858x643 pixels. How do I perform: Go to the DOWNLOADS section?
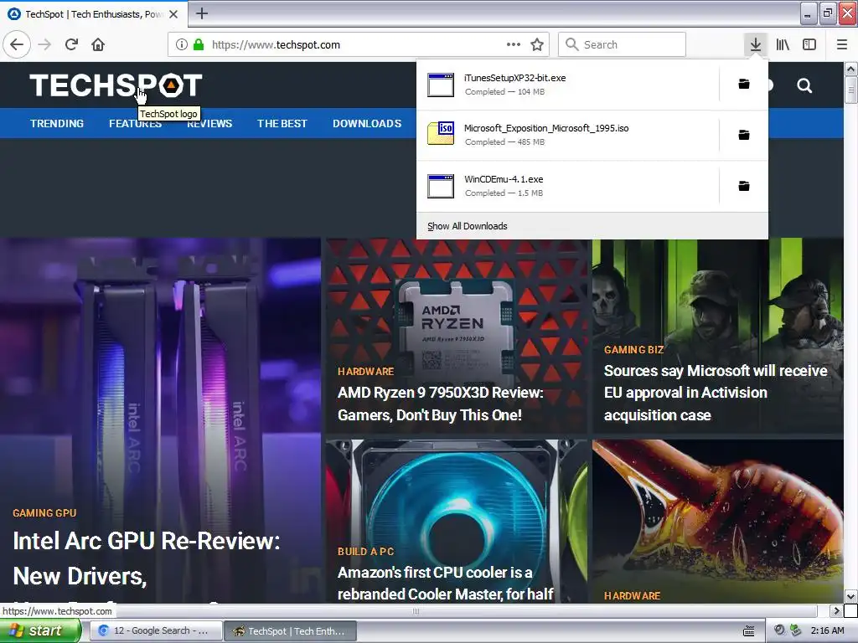point(367,124)
